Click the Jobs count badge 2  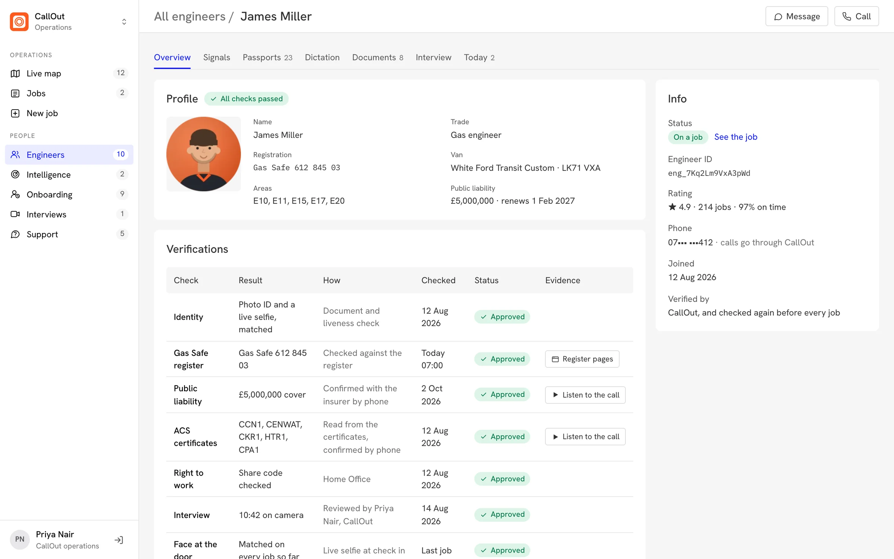122,93
